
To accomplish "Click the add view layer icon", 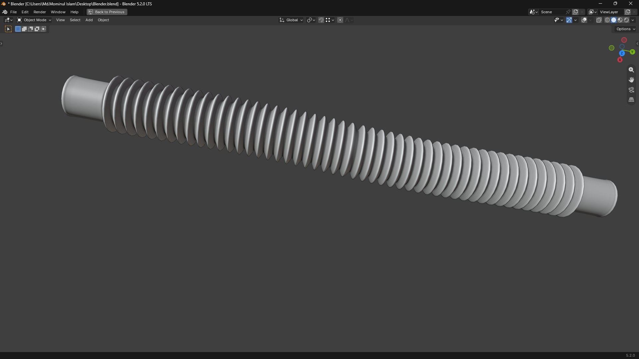I will click(628, 12).
